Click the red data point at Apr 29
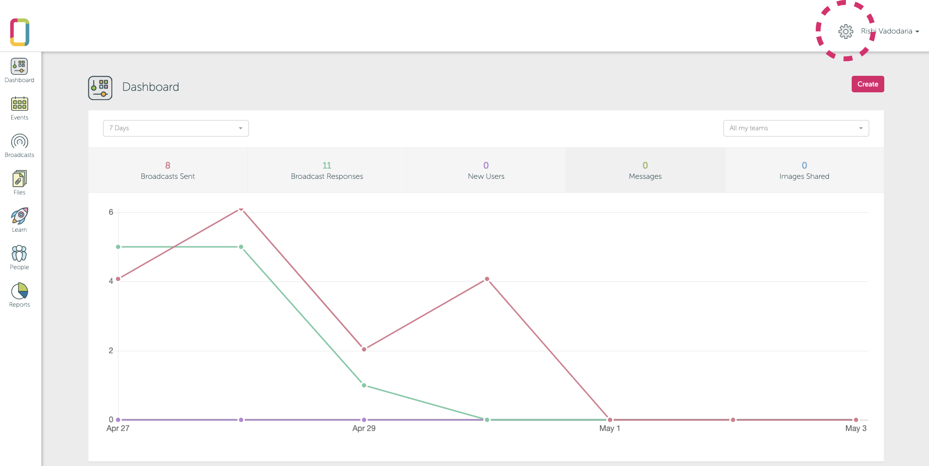 tap(364, 349)
